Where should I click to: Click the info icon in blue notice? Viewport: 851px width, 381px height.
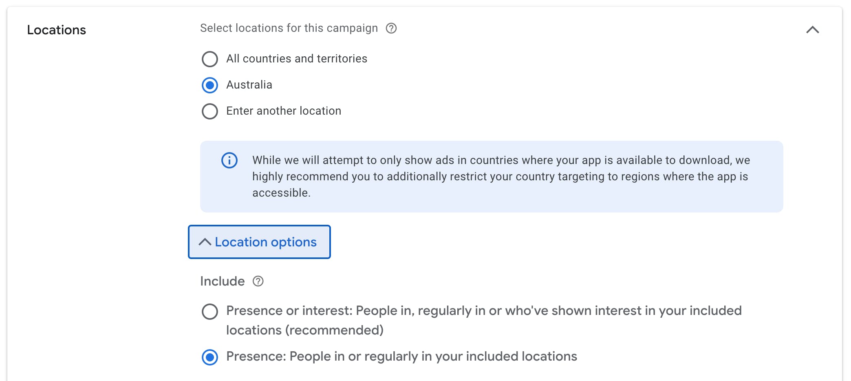[x=229, y=160]
